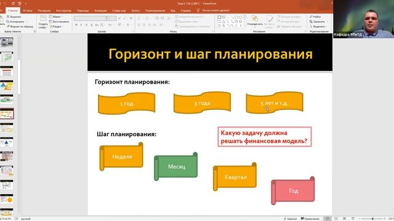Click the Section (Раздел) icon
The width and height of the screenshot is (394, 221).
click(x=50, y=26)
